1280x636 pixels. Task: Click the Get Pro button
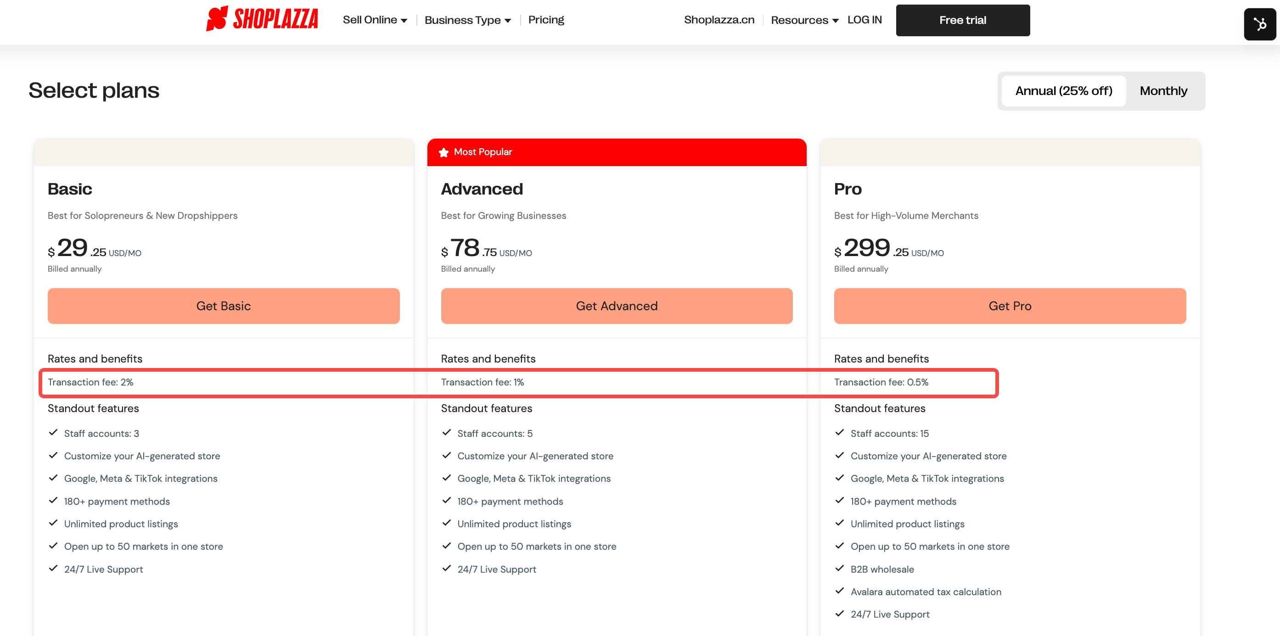[1010, 306]
